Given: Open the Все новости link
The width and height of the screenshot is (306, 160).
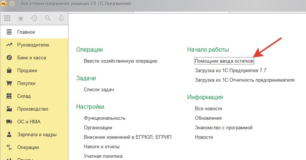Looking at the screenshot, I should point(208,108).
